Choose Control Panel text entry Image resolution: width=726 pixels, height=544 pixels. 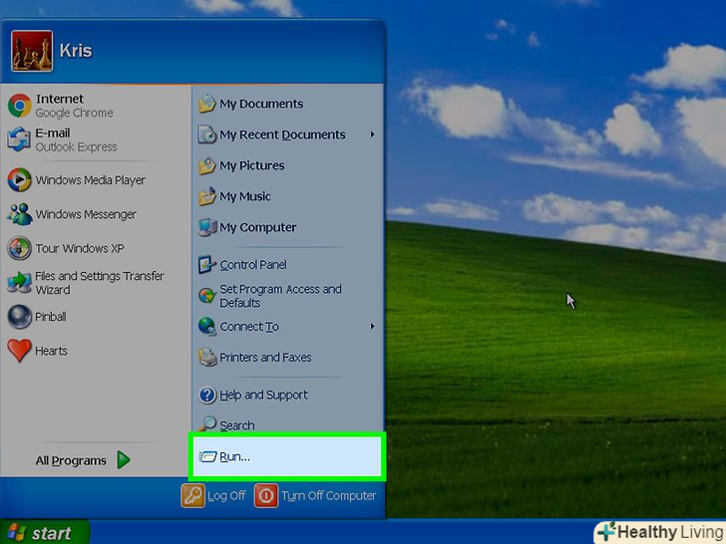[253, 265]
